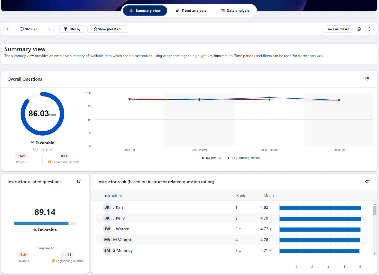Viewport: 379px width, 275px height.
Task: Click the mean up arrow beside 4.77
Action: (x=270, y=229)
